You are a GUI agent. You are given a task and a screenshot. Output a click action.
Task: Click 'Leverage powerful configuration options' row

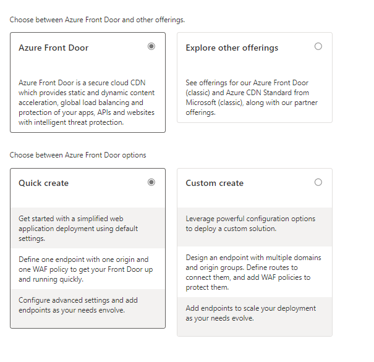click(254, 224)
